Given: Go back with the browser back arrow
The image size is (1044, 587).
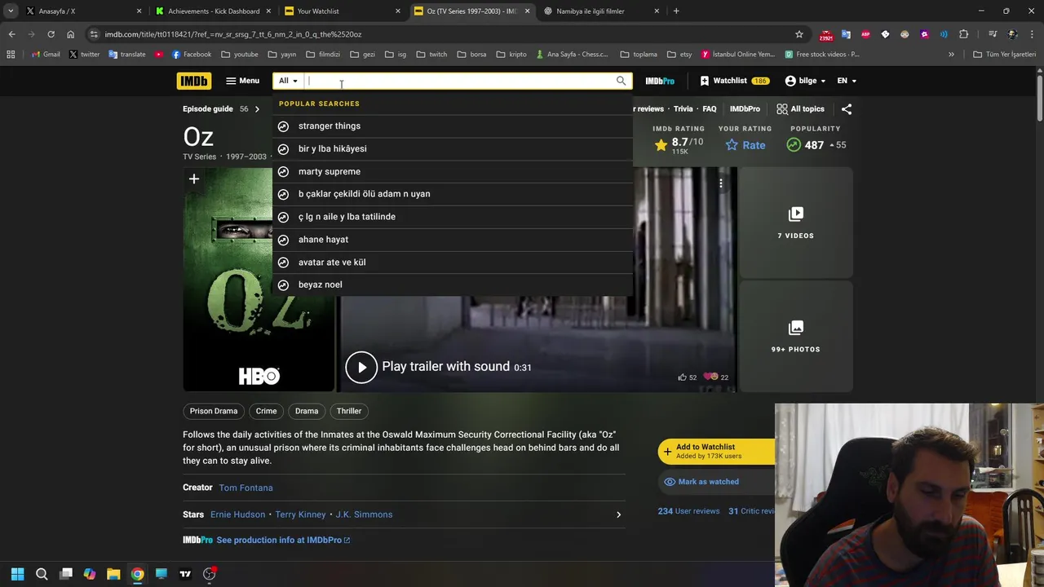Looking at the screenshot, I should pos(11,34).
